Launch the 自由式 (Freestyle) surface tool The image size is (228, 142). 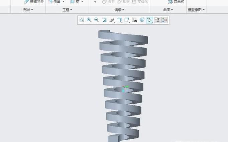click(176, 2)
